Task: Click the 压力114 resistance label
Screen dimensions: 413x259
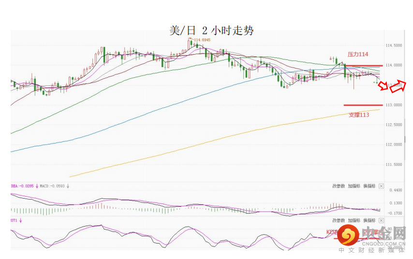Action: point(358,55)
